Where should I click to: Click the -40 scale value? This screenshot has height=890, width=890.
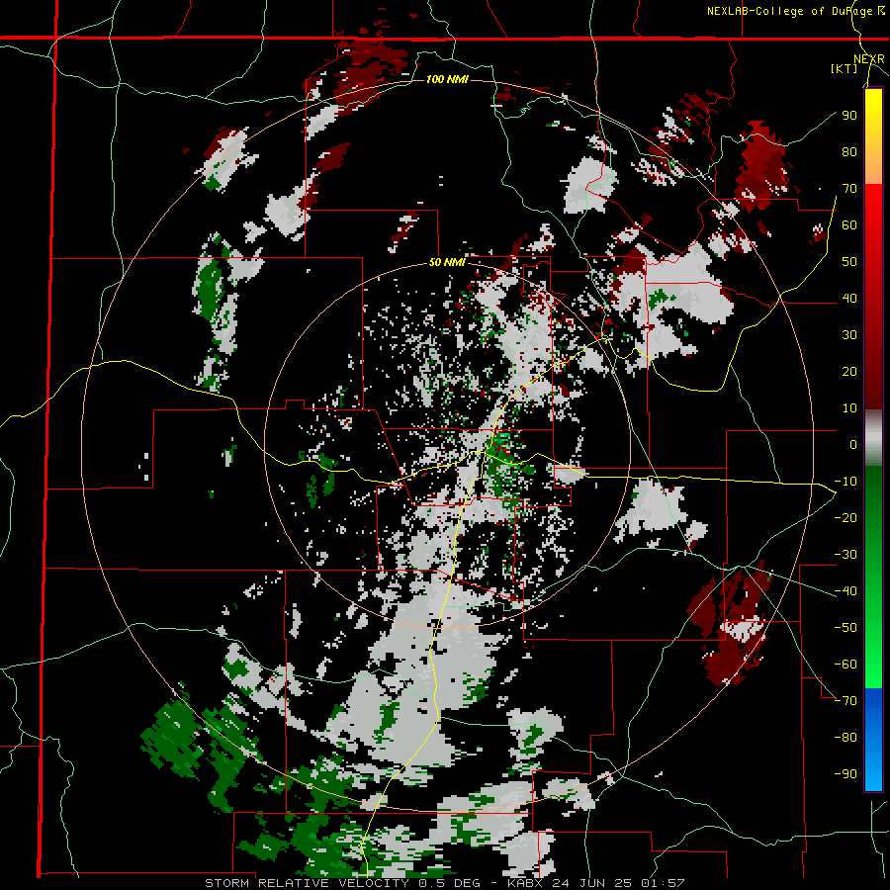tap(845, 591)
